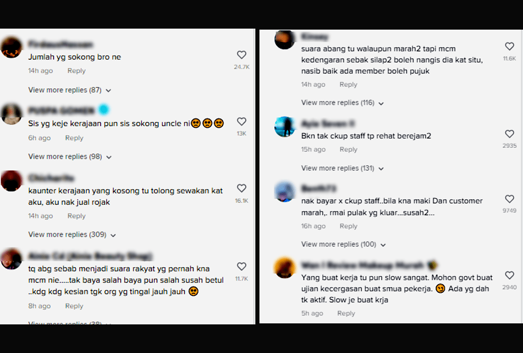
Task: Tap heart on 'kaunter kerajaan yang kosong' comment
Action: coord(242,188)
